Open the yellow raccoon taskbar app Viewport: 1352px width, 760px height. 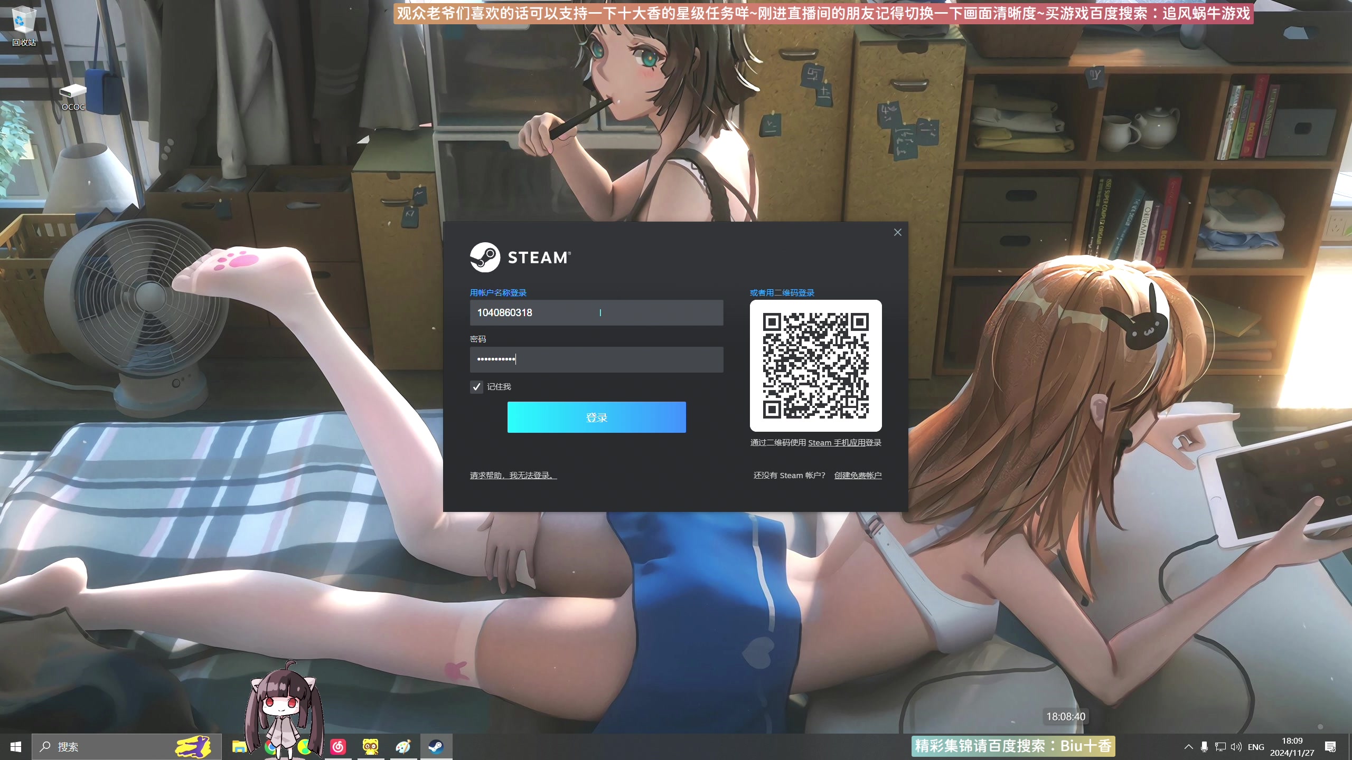pos(370,746)
